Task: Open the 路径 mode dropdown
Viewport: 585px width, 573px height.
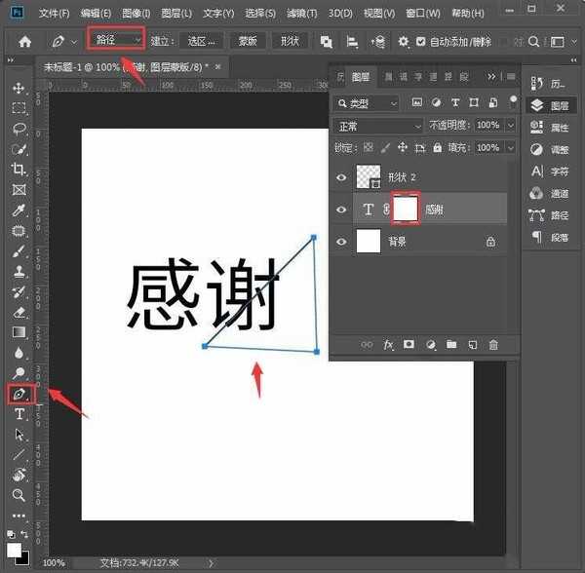Action: (x=116, y=41)
